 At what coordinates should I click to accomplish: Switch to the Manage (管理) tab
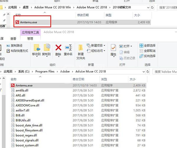[x=30, y=39]
